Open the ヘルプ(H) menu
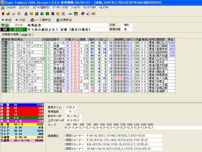 (x=104, y=7)
